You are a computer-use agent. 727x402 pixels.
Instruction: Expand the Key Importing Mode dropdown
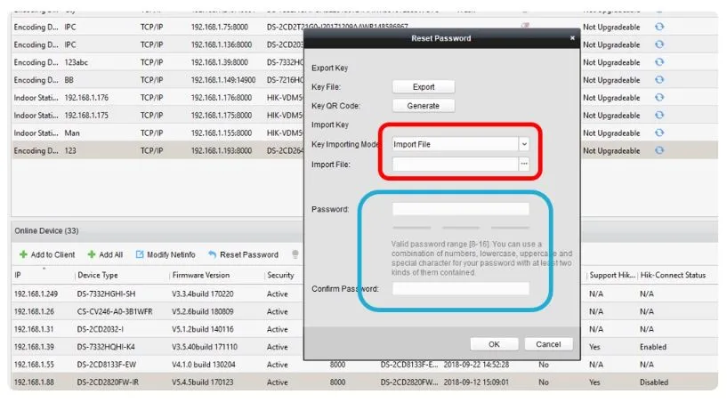[x=524, y=144]
